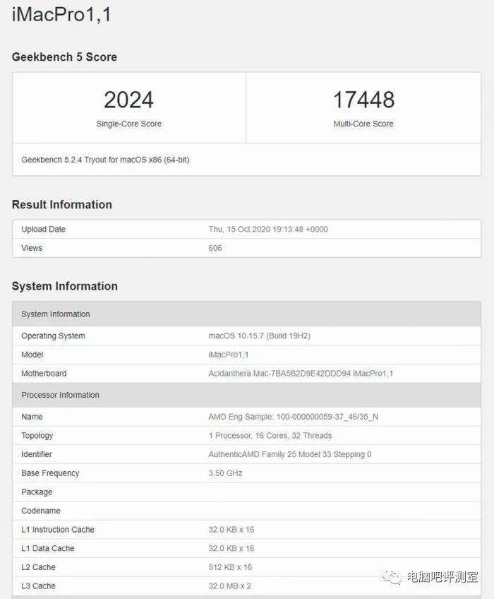Select the 3.50 GHz frequency value
Image resolution: width=494 pixels, height=599 pixels.
tap(225, 473)
